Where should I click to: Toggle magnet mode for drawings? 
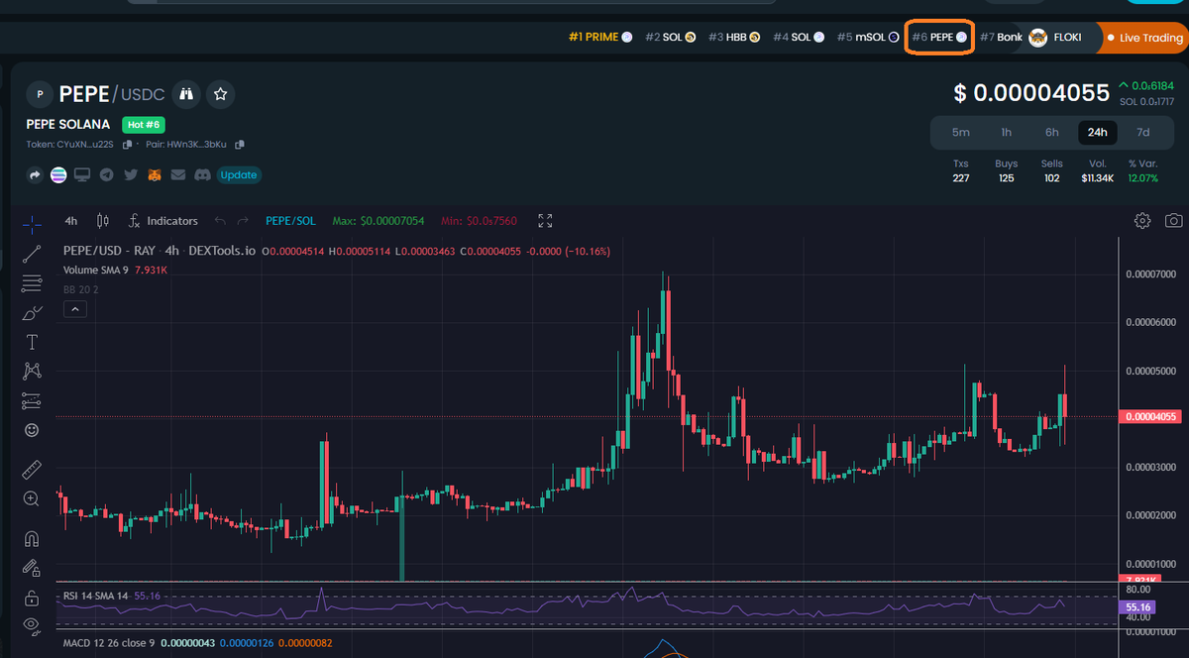point(32,539)
